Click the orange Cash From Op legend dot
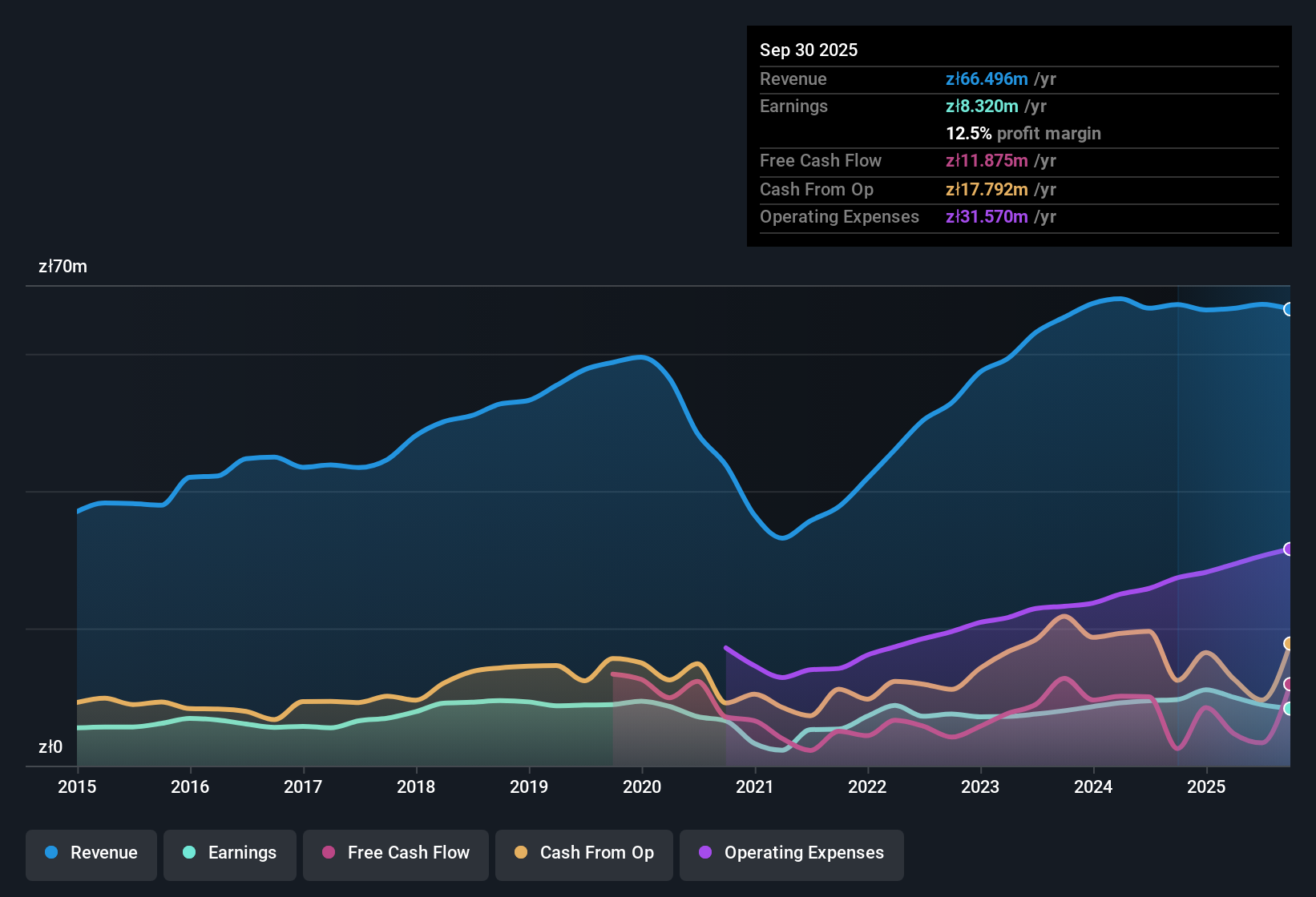The height and width of the screenshot is (897, 1316). [x=520, y=853]
